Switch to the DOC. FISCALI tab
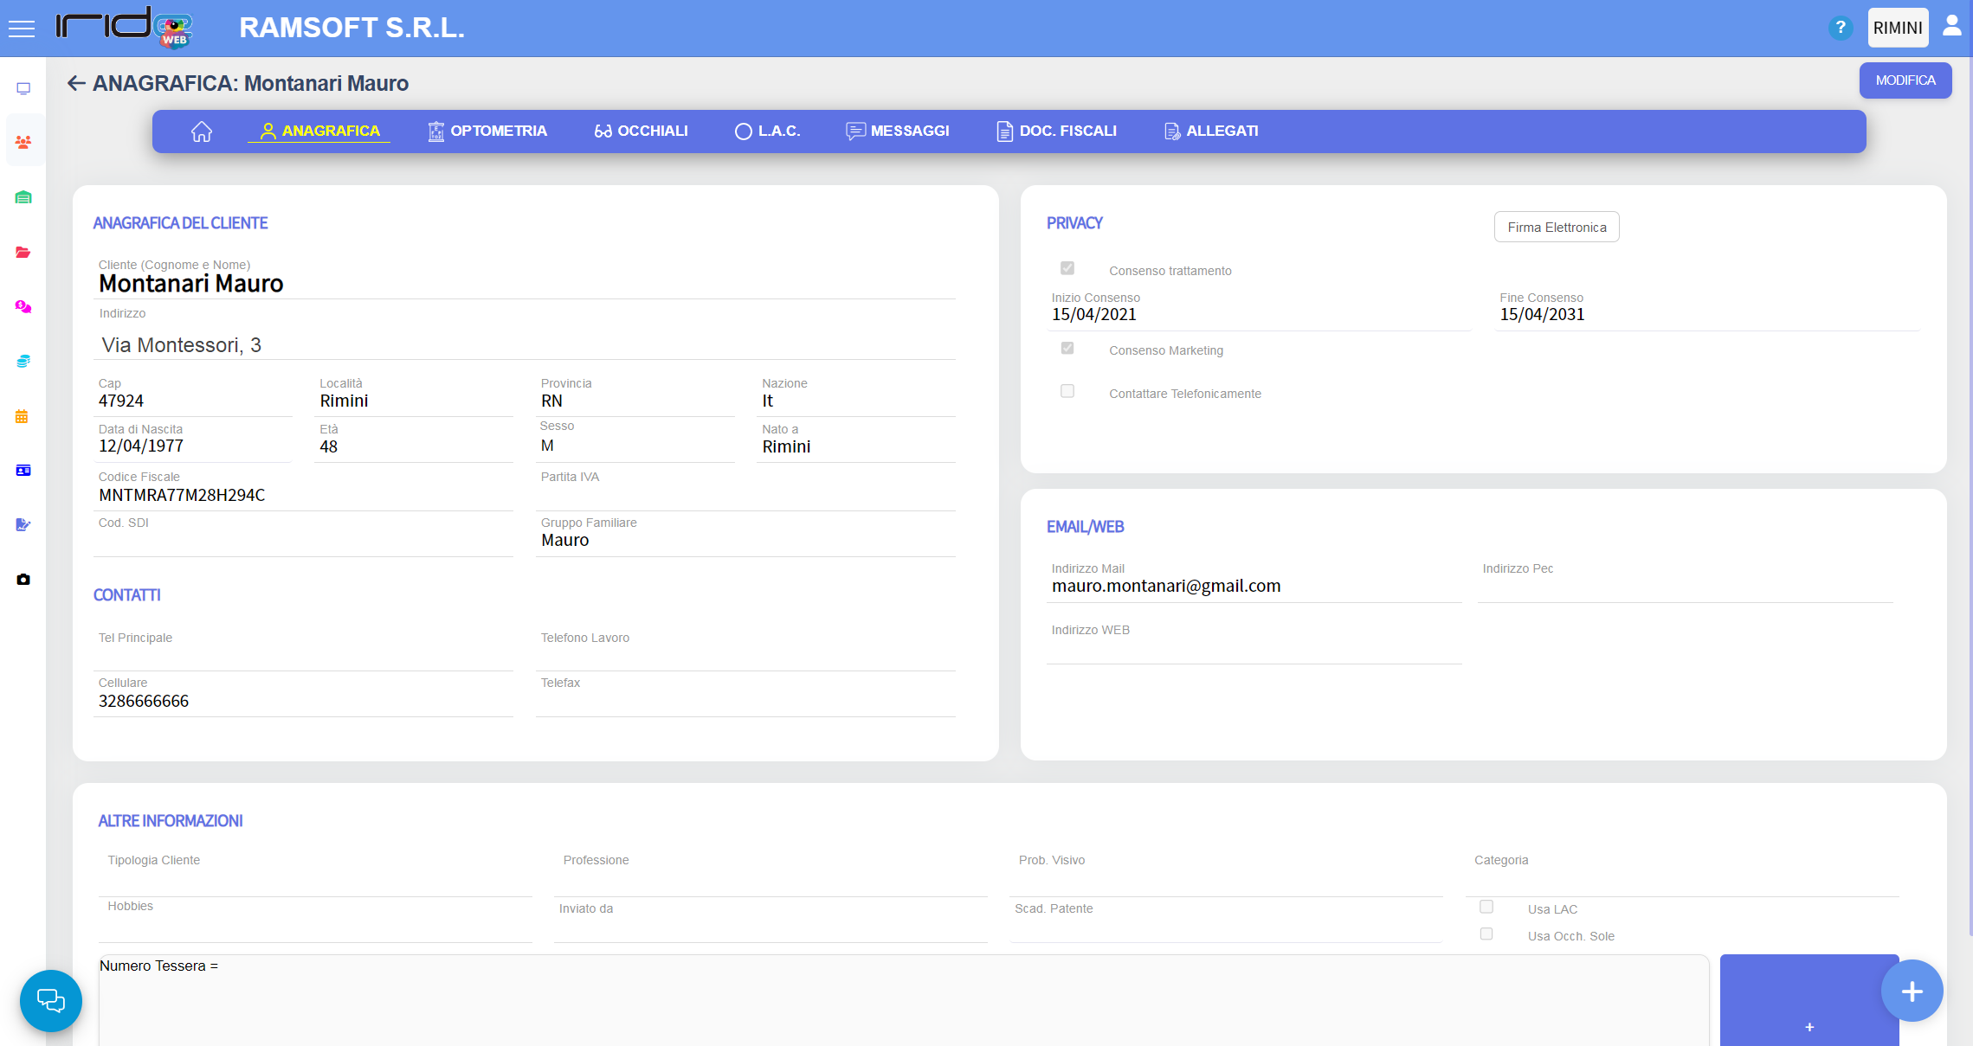 point(1056,132)
